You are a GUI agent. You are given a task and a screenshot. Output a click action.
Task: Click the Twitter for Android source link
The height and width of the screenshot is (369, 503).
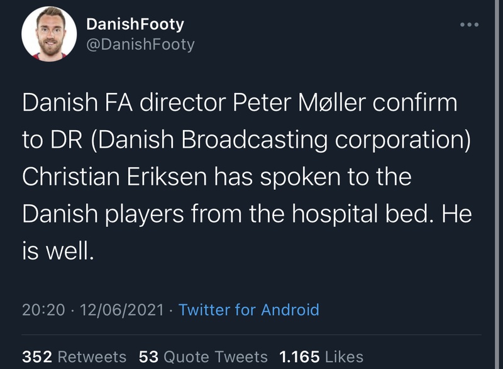pyautogui.click(x=249, y=310)
